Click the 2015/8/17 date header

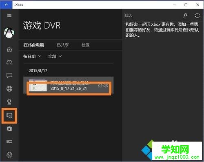pos(38,71)
